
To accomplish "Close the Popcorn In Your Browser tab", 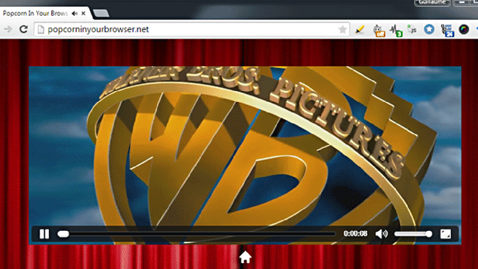I will pyautogui.click(x=83, y=13).
